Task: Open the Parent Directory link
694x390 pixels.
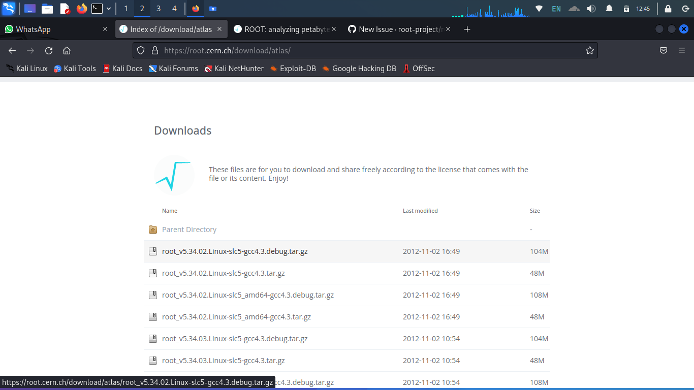Action: point(189,229)
